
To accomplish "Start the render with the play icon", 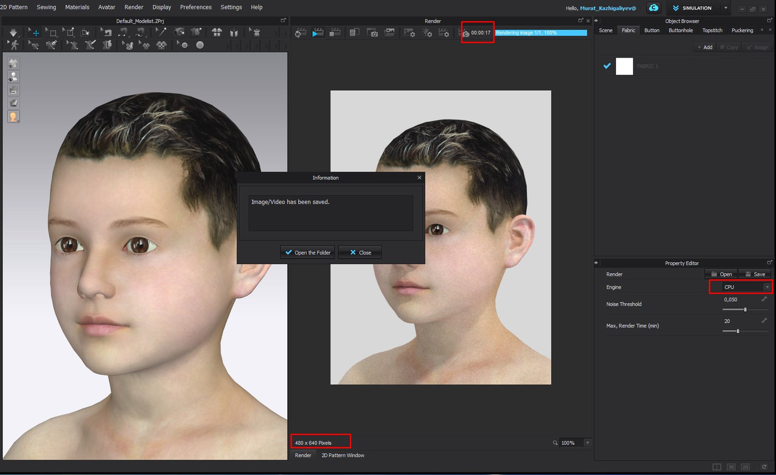I will click(x=318, y=33).
